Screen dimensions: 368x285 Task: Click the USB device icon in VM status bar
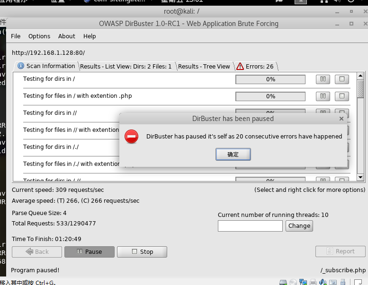tap(343, 282)
